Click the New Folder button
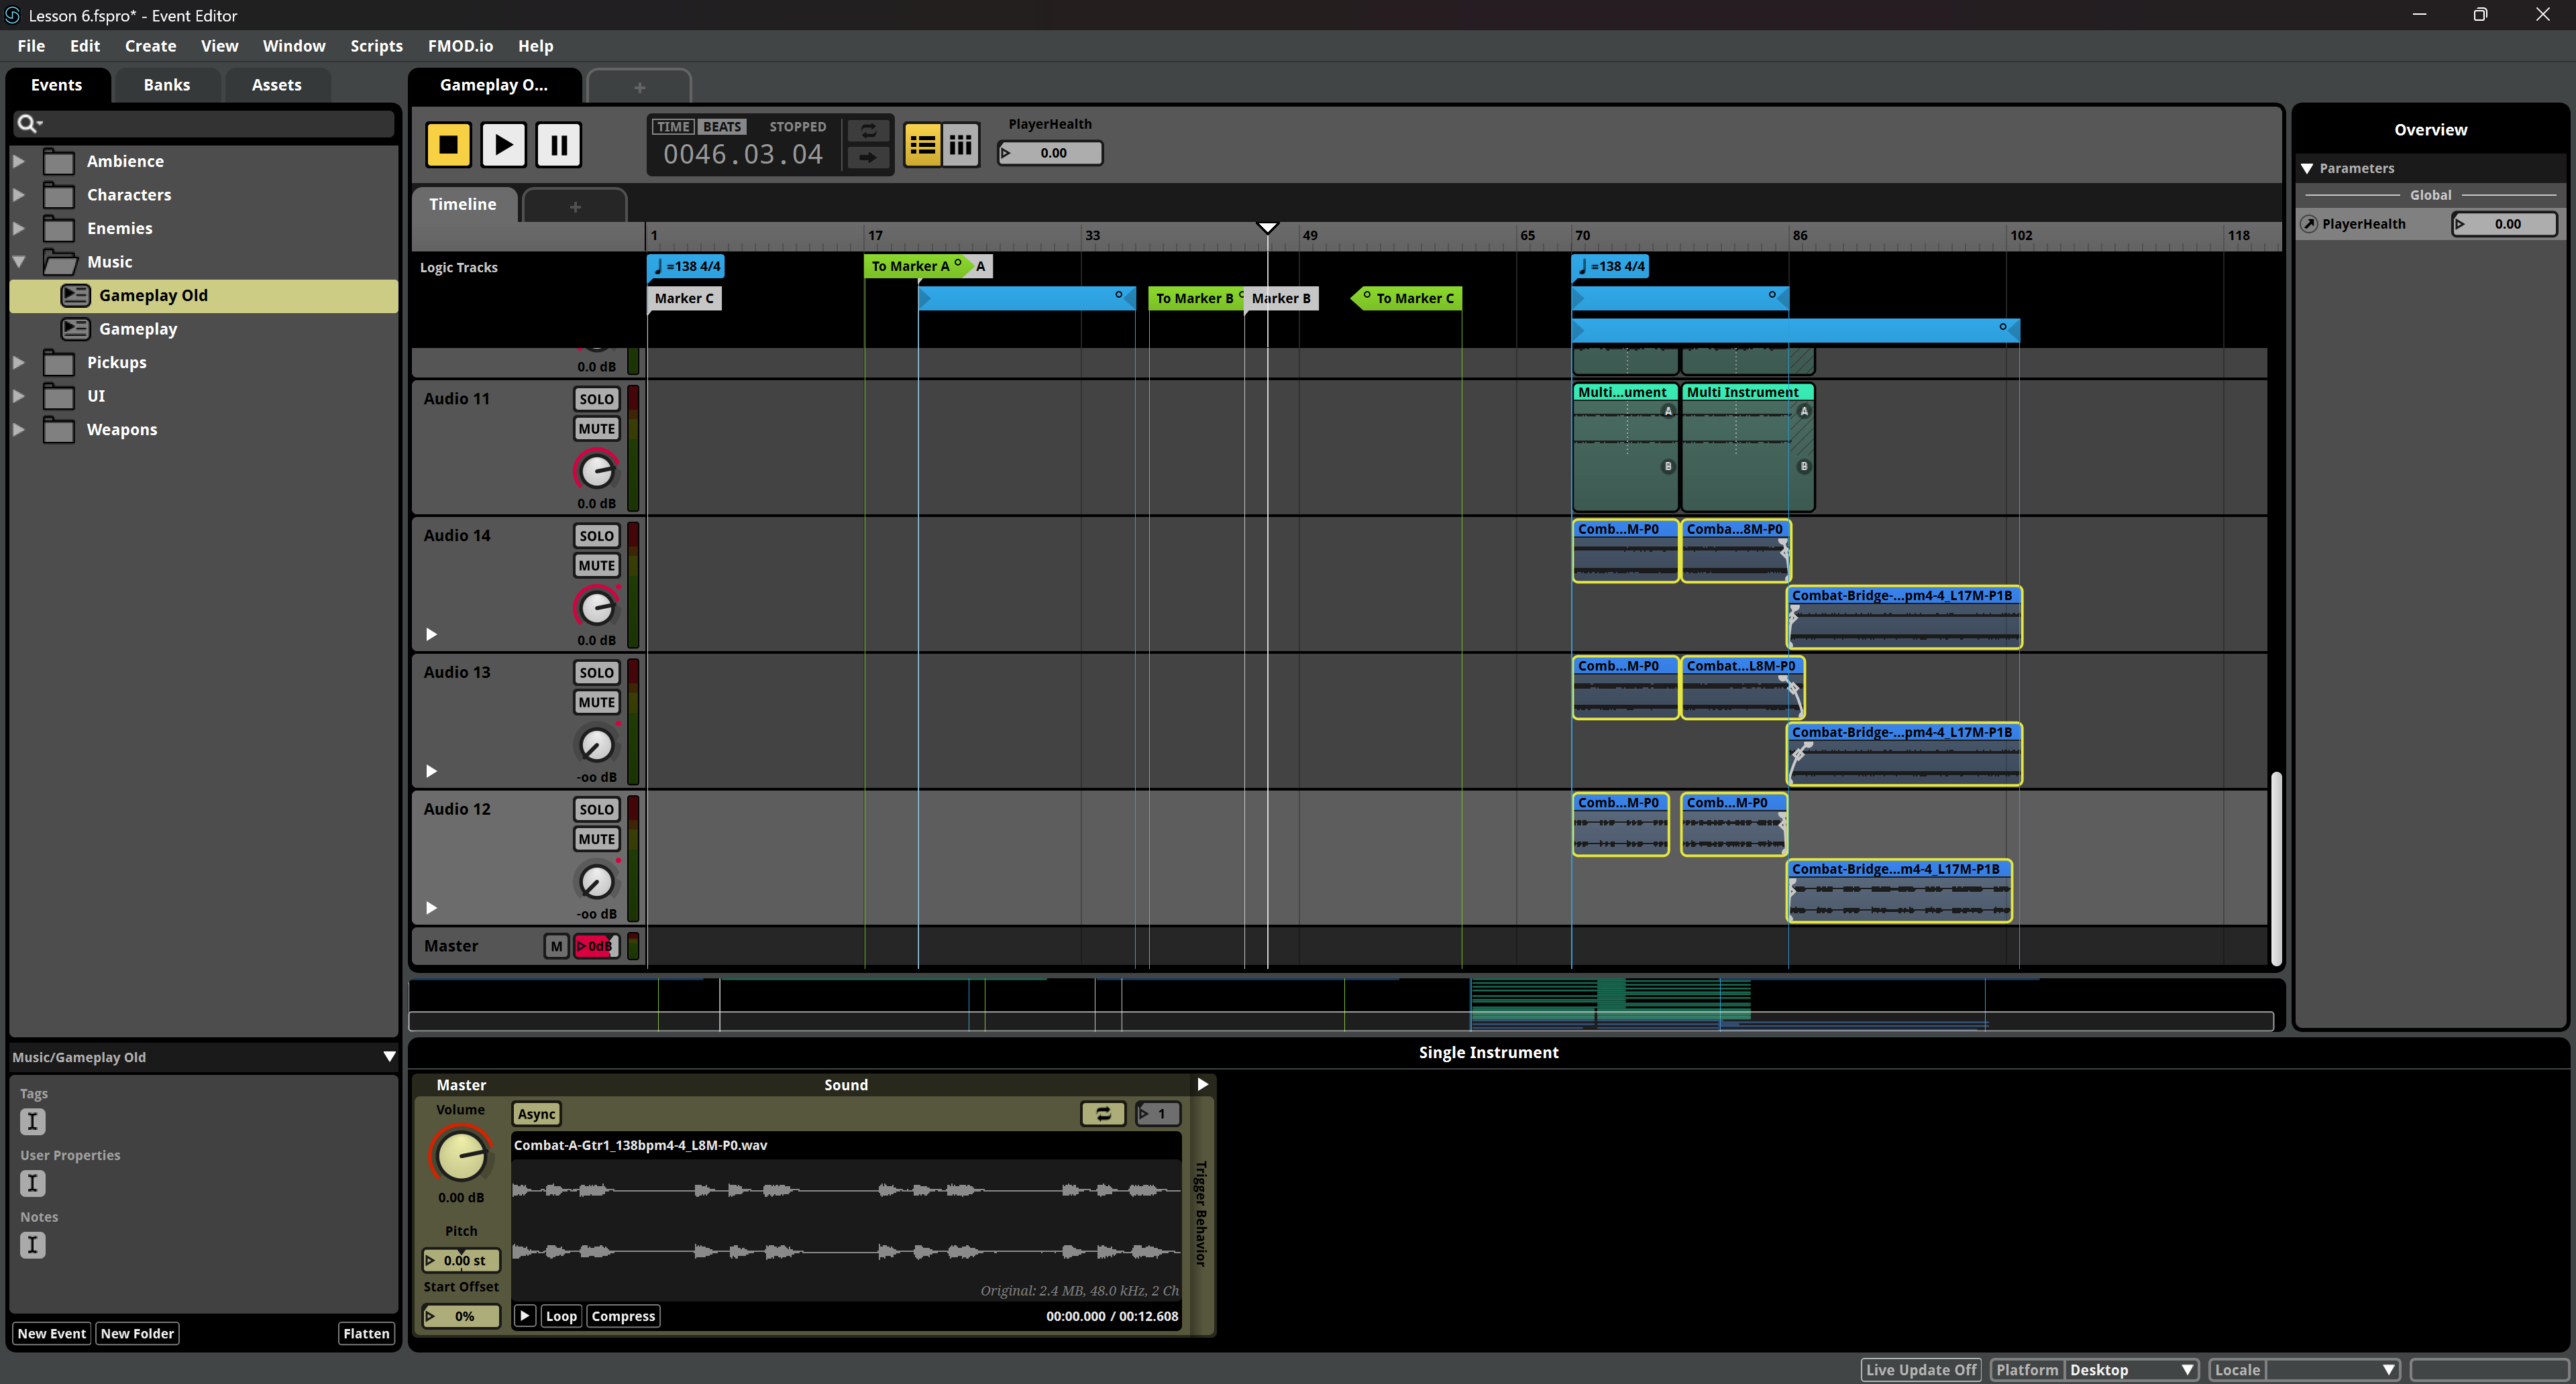 click(137, 1333)
